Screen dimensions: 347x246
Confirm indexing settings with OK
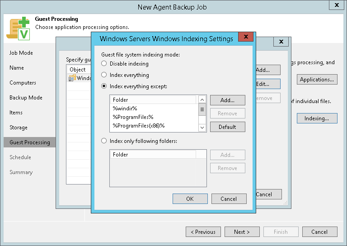(190, 199)
